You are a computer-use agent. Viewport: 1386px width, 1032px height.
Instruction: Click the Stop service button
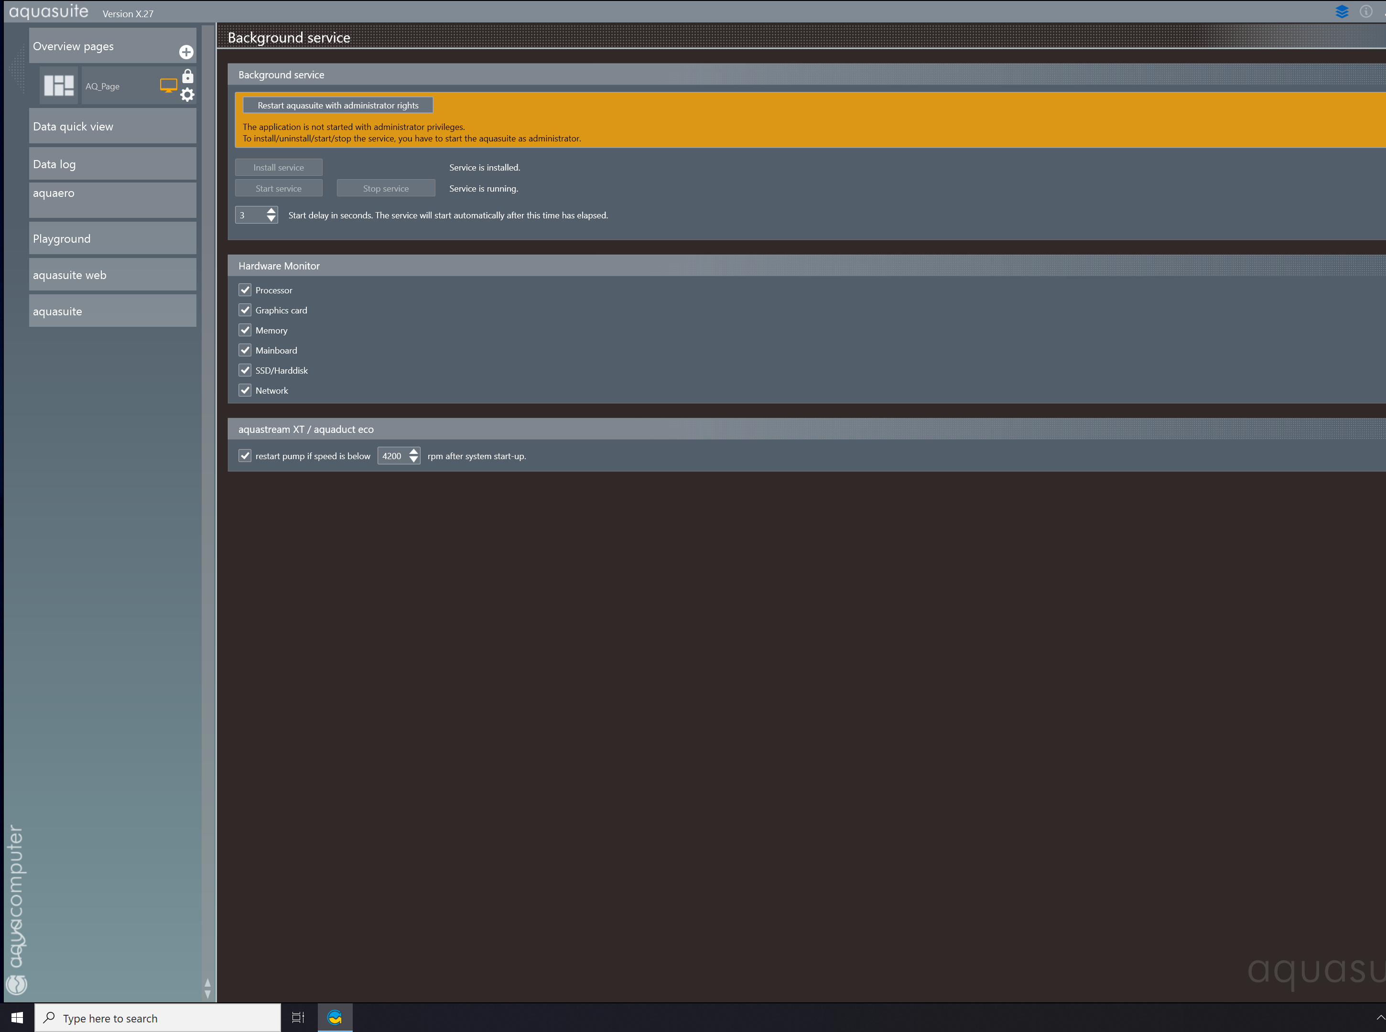(386, 189)
